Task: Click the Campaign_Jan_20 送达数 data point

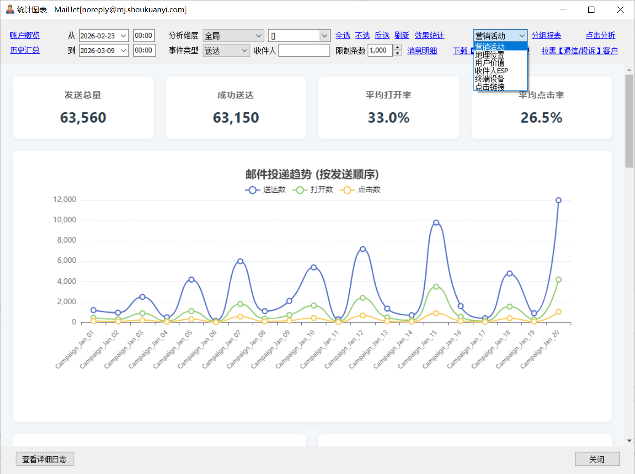Action: (x=558, y=200)
